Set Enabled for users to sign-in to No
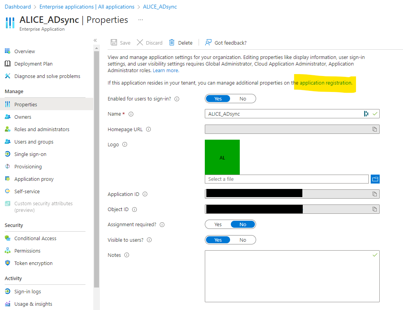 click(243, 99)
